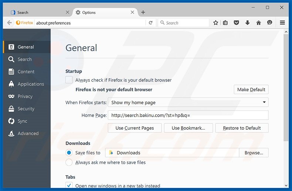Select Always ask me where to save files
The image size is (292, 191).
69,162
